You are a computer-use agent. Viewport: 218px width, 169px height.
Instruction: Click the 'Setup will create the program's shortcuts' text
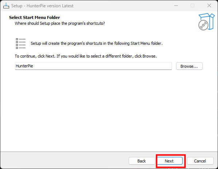tap(97, 43)
